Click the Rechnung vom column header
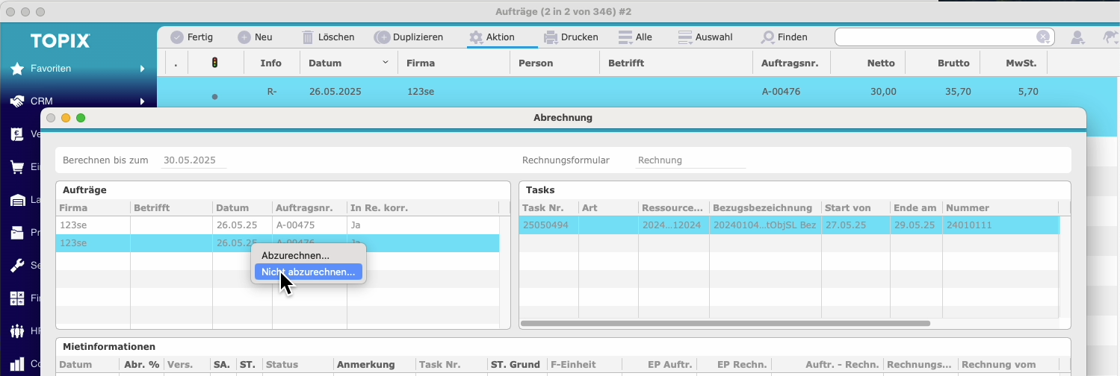Viewport: 1120px width, 376px height. [998, 365]
